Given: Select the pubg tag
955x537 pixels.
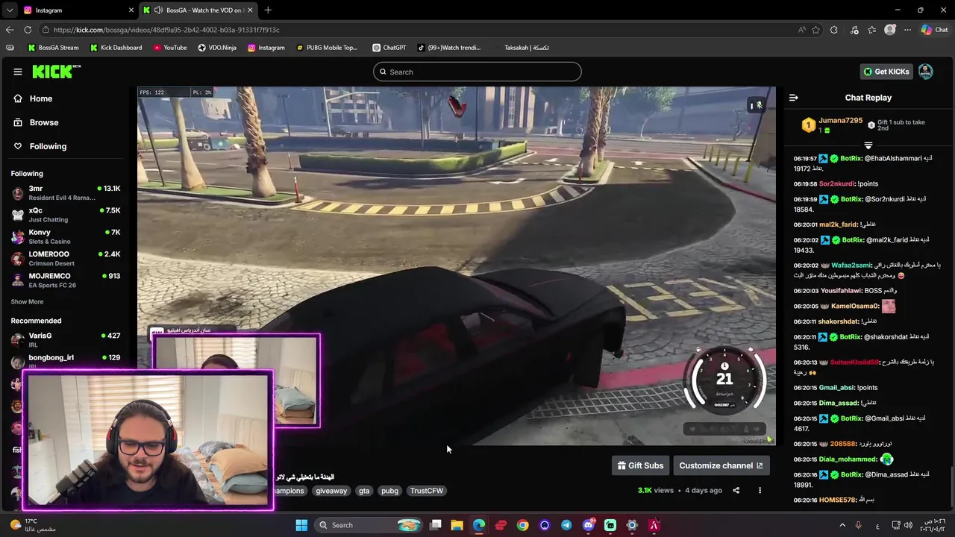Looking at the screenshot, I should point(389,491).
